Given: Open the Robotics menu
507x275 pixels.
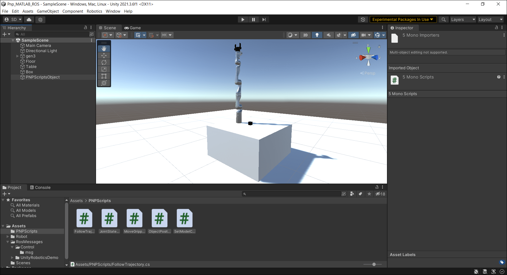Looking at the screenshot, I should pos(94,11).
